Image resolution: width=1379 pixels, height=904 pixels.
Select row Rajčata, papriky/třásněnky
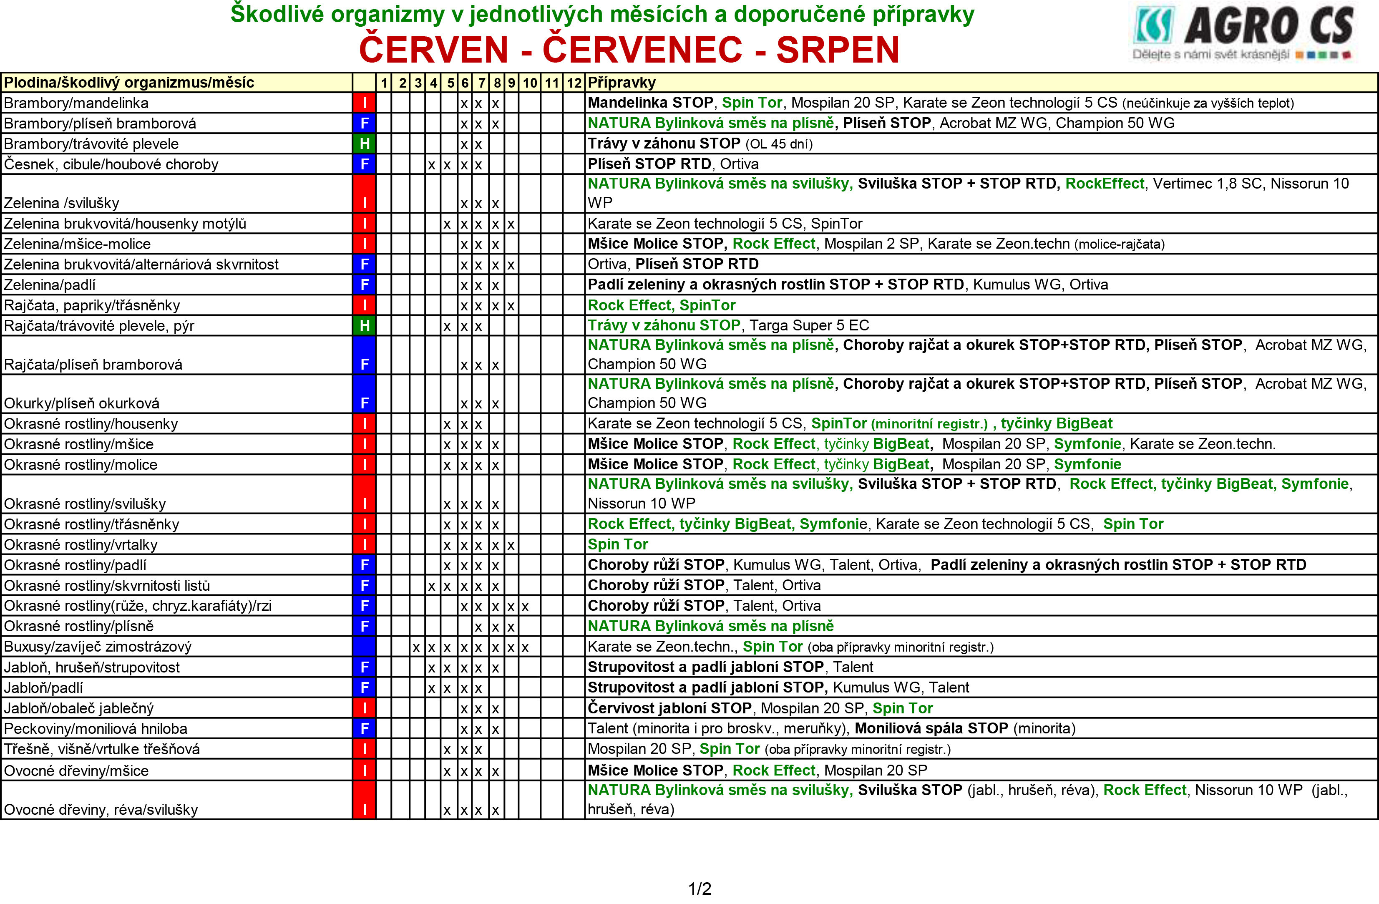tap(689, 305)
